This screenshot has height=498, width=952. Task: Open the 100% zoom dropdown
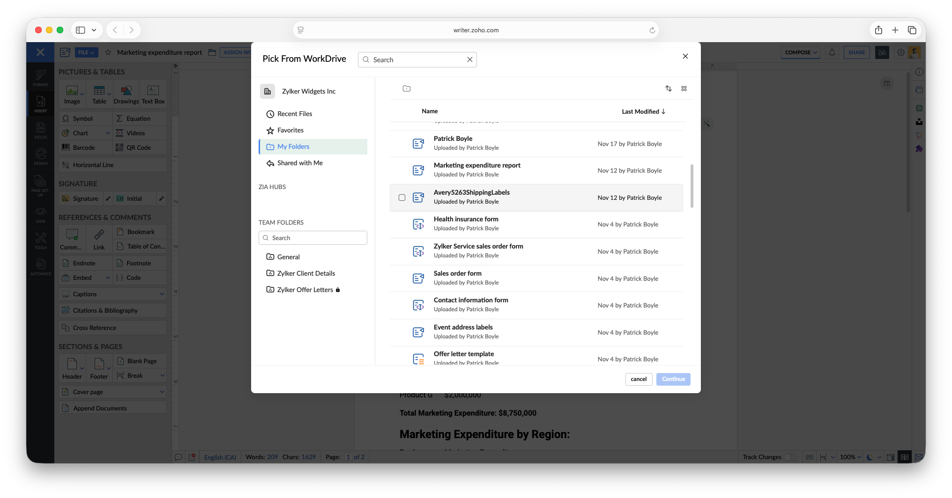click(x=850, y=457)
